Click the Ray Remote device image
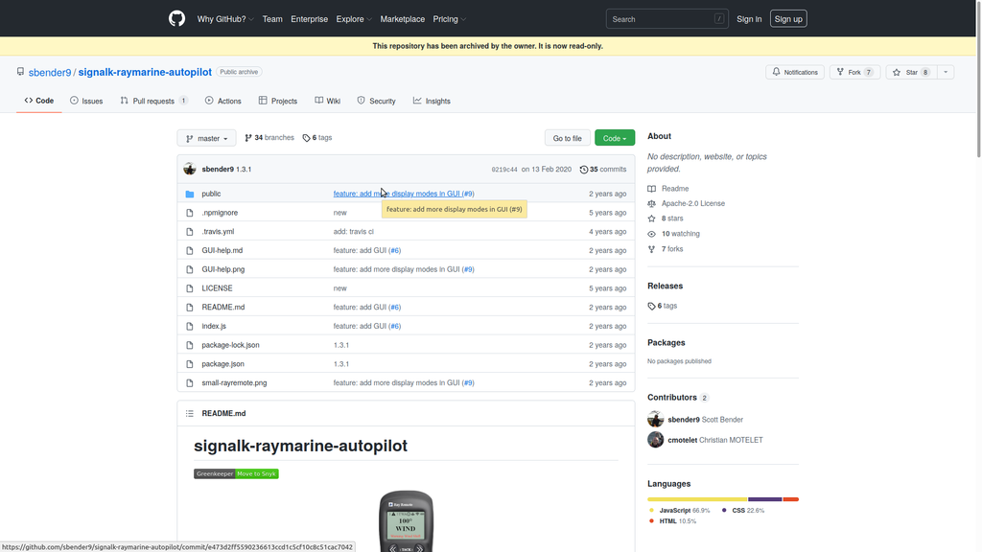 [x=406, y=521]
